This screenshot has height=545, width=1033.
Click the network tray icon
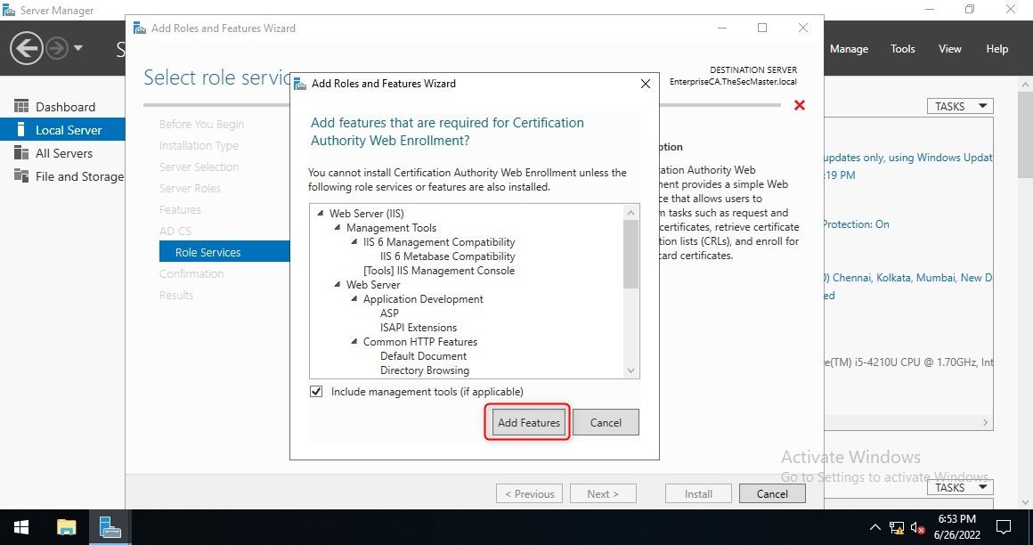coord(896,527)
